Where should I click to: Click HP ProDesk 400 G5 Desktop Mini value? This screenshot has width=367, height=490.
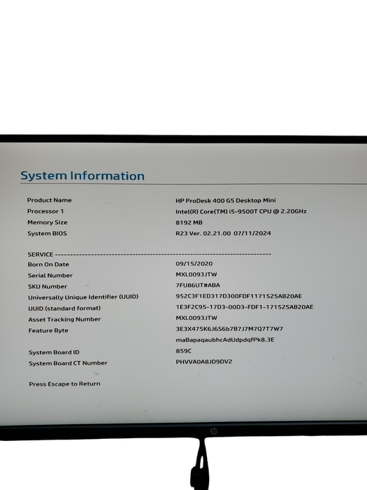(226, 200)
